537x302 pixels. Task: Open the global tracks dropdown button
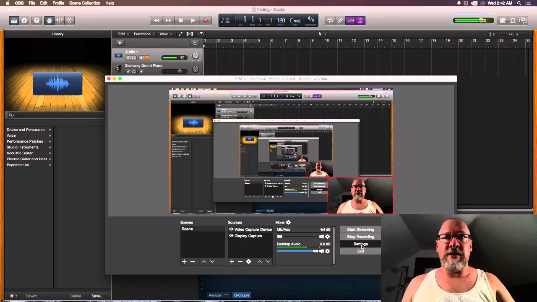tap(195, 43)
